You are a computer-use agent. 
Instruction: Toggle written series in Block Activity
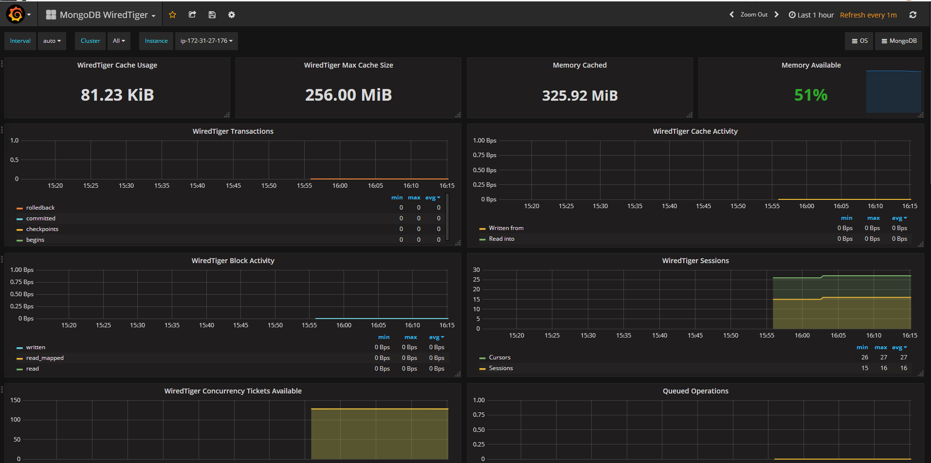click(36, 347)
